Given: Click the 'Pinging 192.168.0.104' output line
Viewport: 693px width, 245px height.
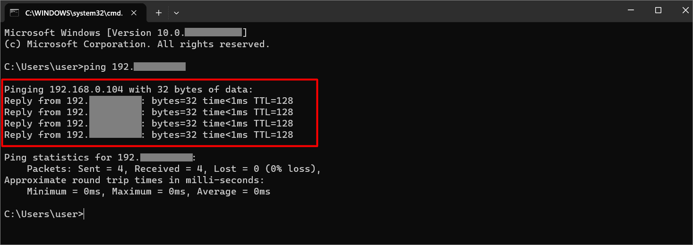Looking at the screenshot, I should pos(128,90).
